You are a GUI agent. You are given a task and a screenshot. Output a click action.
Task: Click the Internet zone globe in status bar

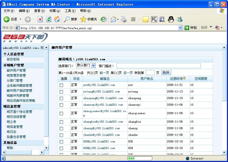(187, 158)
